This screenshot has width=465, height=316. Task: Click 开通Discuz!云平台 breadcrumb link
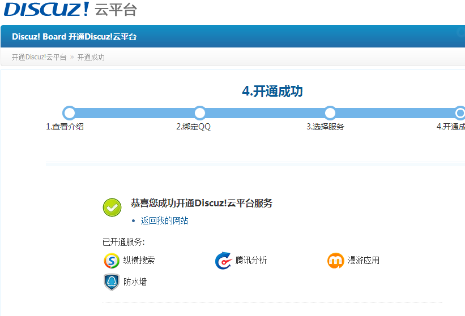click(39, 57)
